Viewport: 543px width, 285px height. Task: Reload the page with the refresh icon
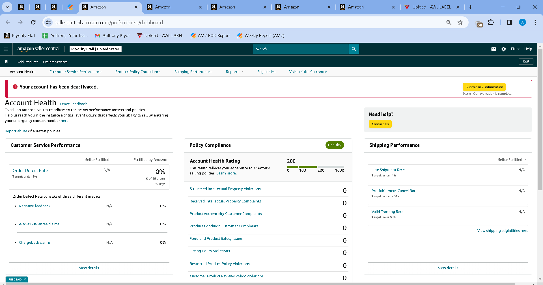pyautogui.click(x=33, y=22)
